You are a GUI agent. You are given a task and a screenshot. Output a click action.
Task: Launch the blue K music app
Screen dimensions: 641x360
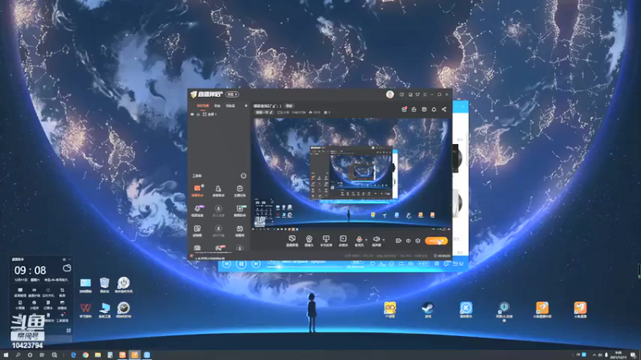click(466, 310)
